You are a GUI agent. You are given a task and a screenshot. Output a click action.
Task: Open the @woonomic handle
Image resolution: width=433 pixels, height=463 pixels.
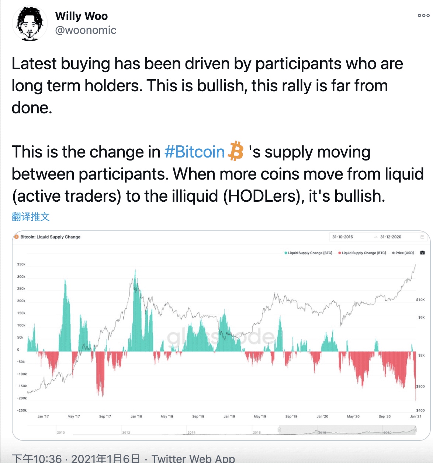[86, 30]
